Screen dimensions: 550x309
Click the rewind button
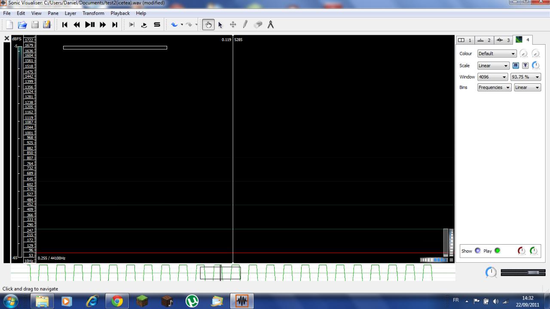(x=77, y=25)
